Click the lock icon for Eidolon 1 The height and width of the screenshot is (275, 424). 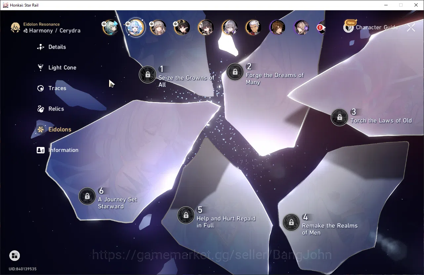pos(148,74)
